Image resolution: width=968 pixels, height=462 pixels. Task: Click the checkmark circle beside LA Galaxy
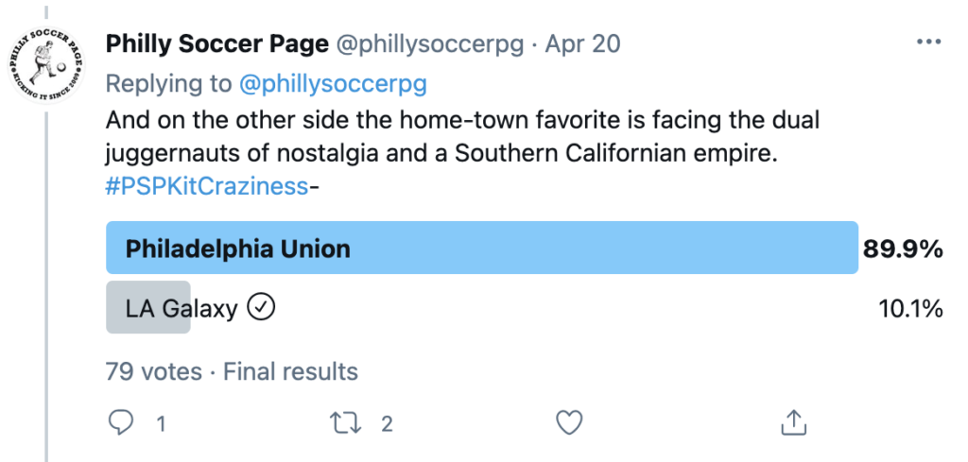point(260,308)
